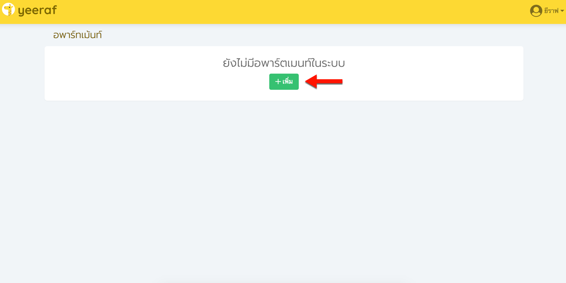This screenshot has height=283, width=566.
Task: Expand the caret arrow beside ยีราฟ
Action: click(562, 11)
